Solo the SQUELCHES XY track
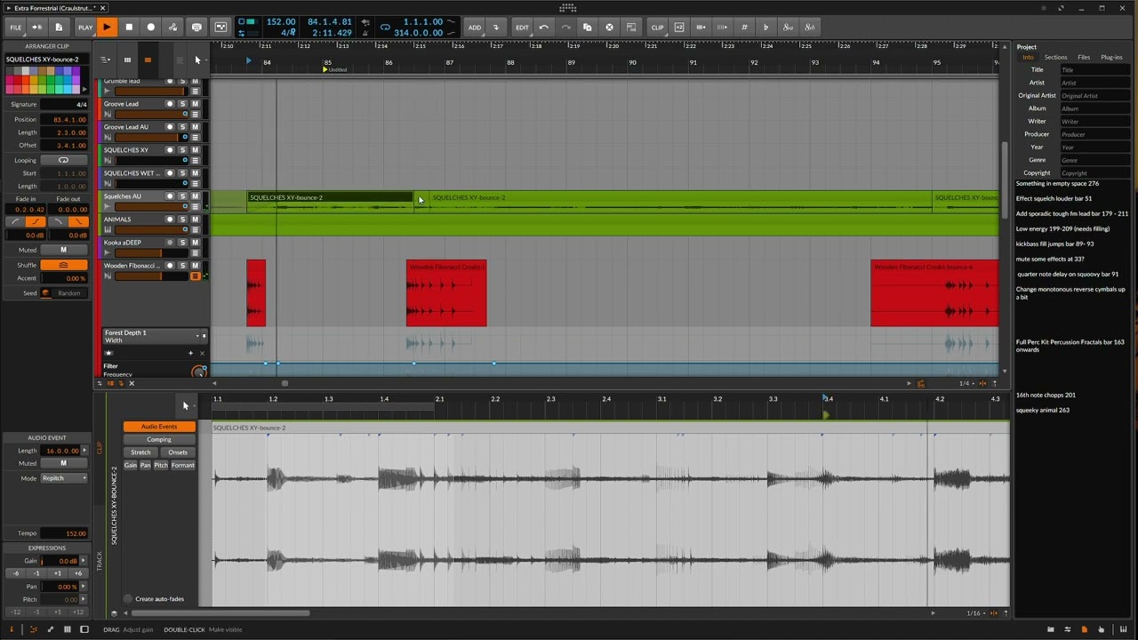Screen dimensions: 1138x640 coord(182,150)
